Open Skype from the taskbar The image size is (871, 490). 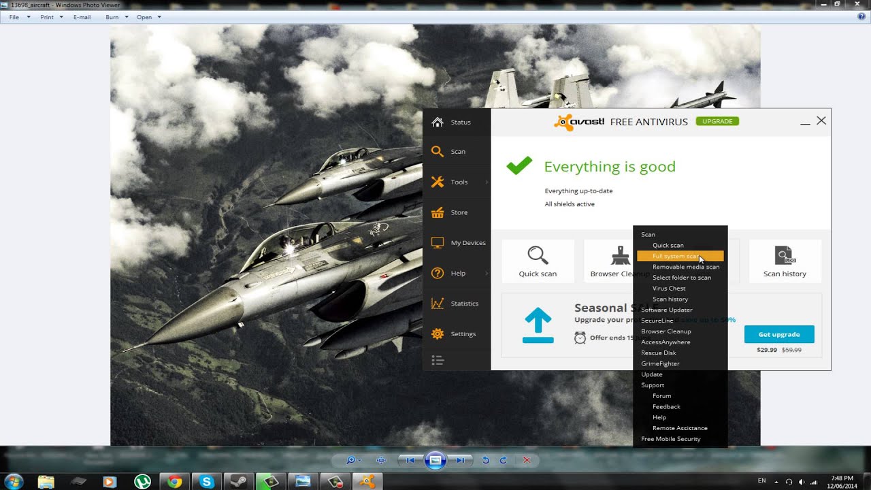206,481
